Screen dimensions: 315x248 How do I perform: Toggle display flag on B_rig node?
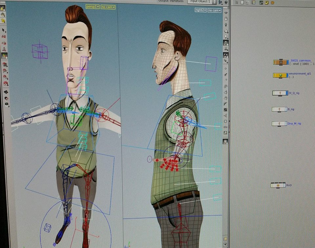(286, 109)
